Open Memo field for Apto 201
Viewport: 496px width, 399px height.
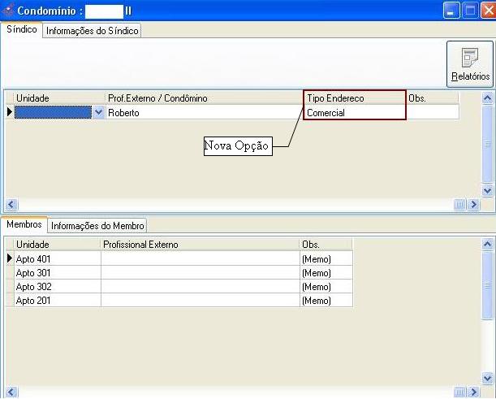point(325,301)
